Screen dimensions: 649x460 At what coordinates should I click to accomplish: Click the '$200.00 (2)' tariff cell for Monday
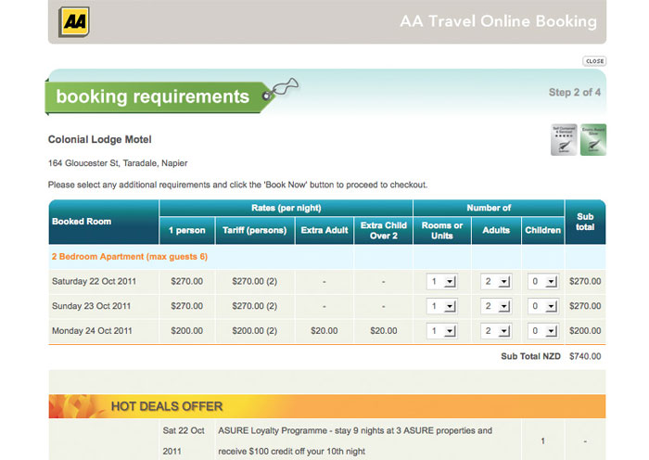pos(255,331)
